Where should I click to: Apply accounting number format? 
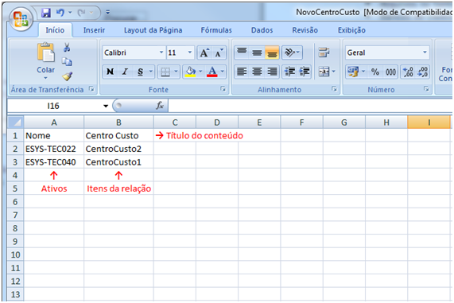[353, 72]
